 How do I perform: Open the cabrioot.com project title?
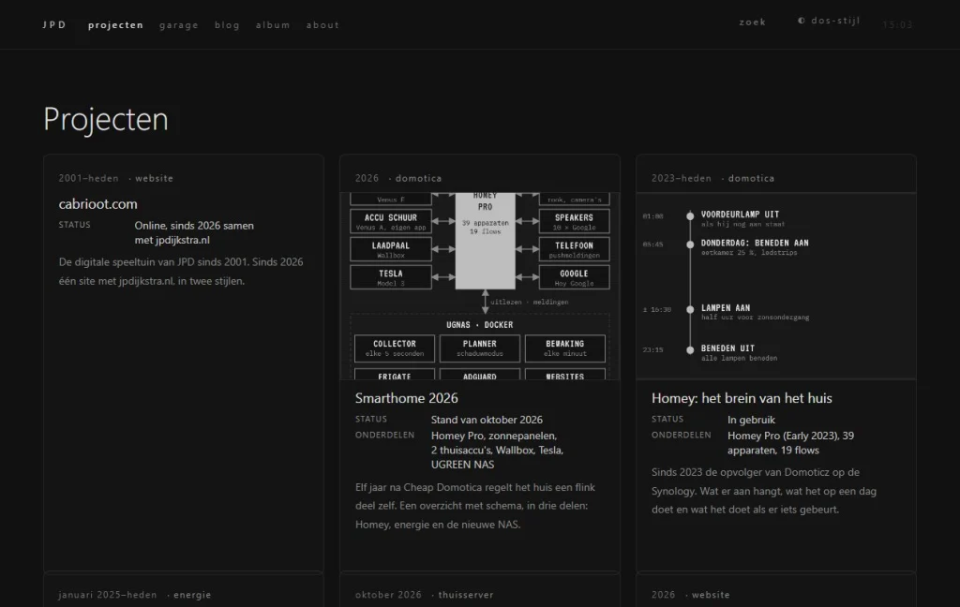[97, 204]
